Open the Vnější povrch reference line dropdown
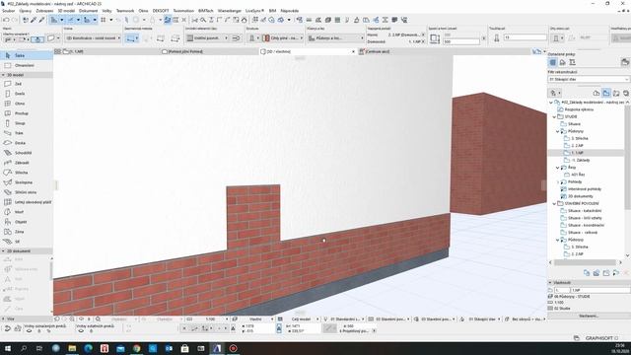Viewport: 631px width, 355px height. (208, 37)
